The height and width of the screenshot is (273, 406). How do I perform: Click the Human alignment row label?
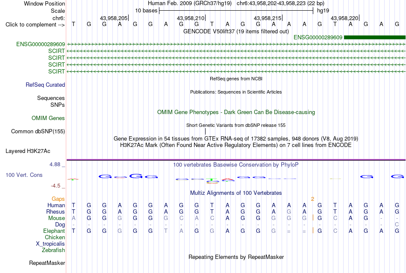tap(56, 205)
